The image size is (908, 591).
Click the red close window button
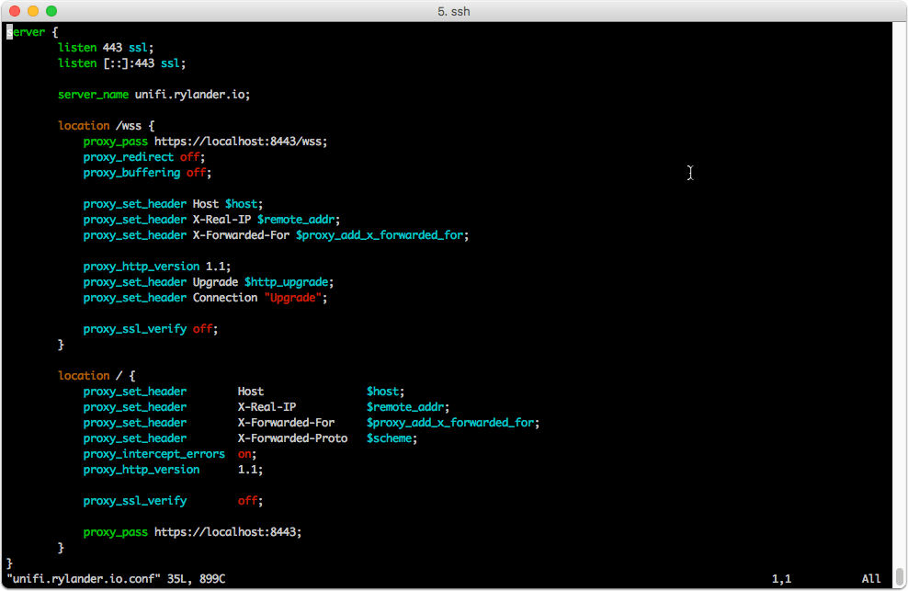point(15,11)
